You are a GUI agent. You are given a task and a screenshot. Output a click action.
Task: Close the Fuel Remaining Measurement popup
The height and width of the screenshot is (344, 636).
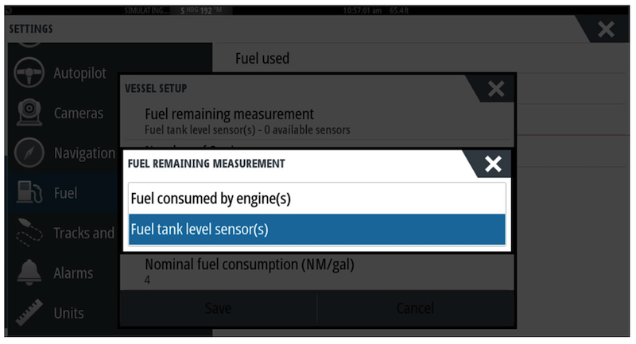pyautogui.click(x=493, y=164)
